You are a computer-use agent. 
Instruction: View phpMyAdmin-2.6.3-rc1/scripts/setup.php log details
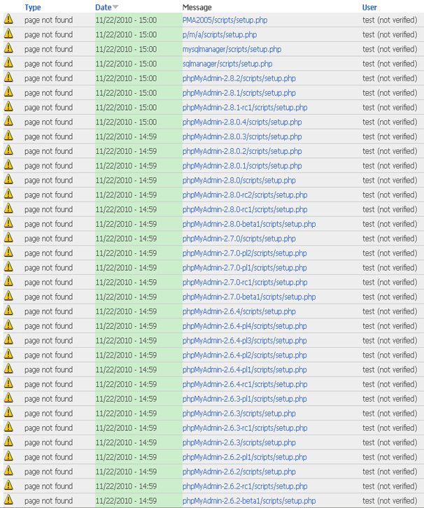[244, 428]
